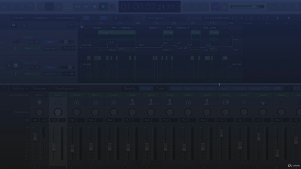Select the Sencillo mixer view
The image size is (301, 169).
[x=130, y=89]
